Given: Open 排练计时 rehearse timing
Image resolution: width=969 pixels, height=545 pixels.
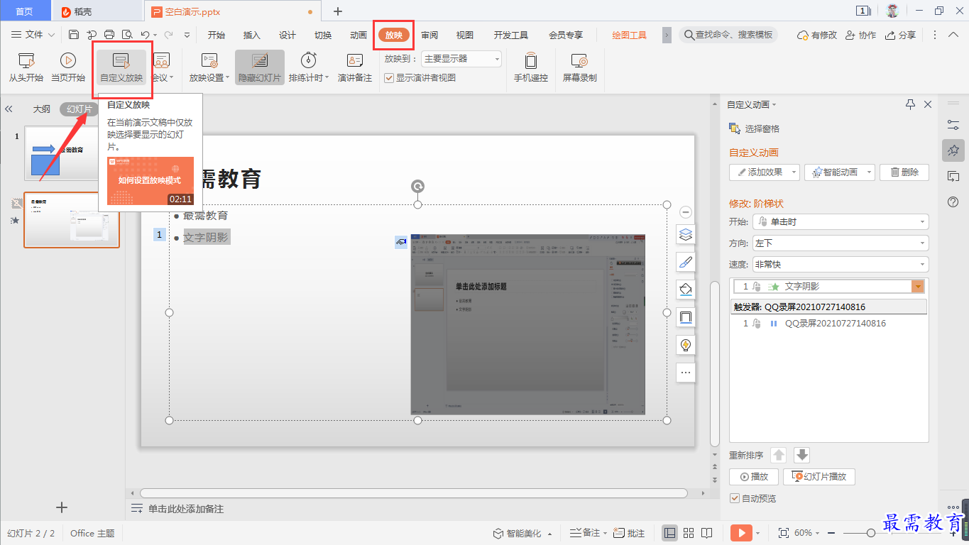Looking at the screenshot, I should pos(309,67).
